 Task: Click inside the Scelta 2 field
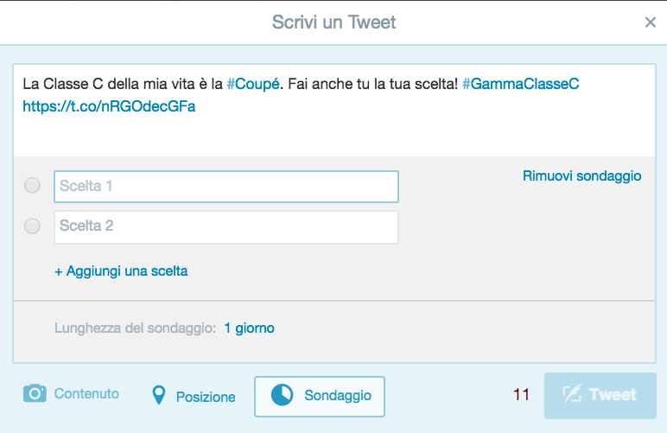[x=226, y=226]
